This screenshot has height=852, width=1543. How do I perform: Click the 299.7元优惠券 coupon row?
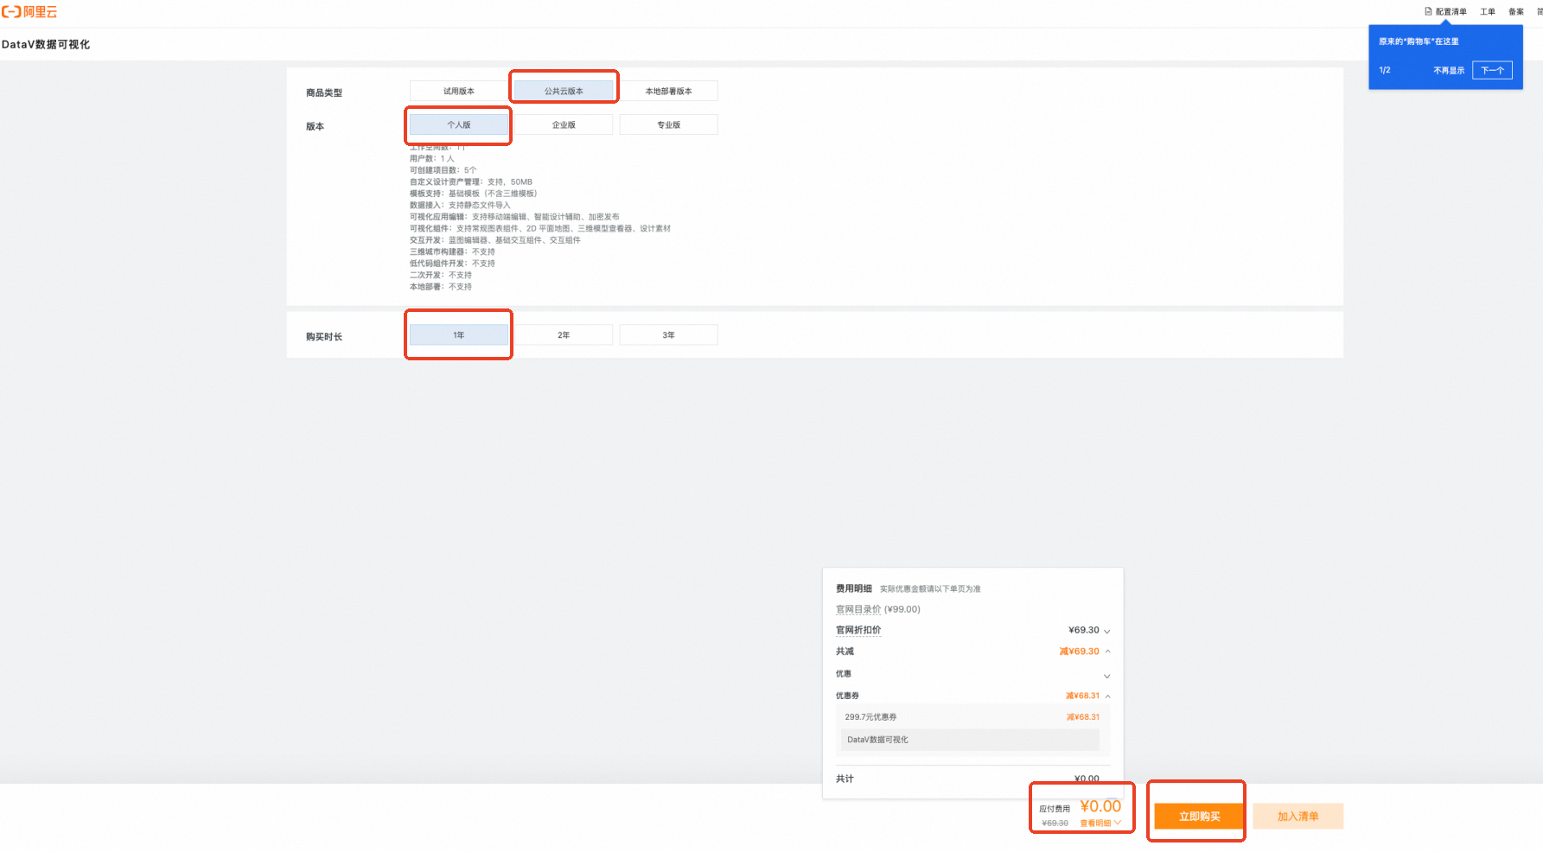pyautogui.click(x=972, y=716)
